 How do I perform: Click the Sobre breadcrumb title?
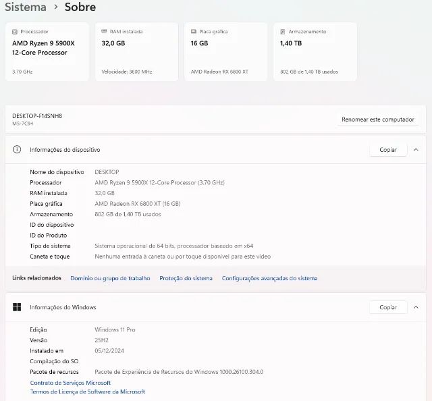(80, 7)
